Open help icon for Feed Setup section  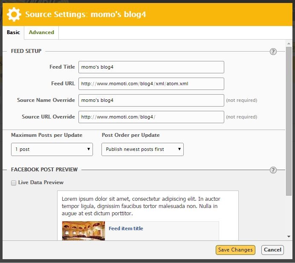coord(273,52)
